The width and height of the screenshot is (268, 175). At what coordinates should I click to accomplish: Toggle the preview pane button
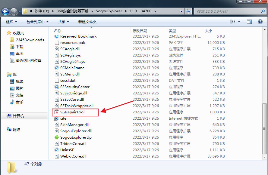click(x=249, y=21)
